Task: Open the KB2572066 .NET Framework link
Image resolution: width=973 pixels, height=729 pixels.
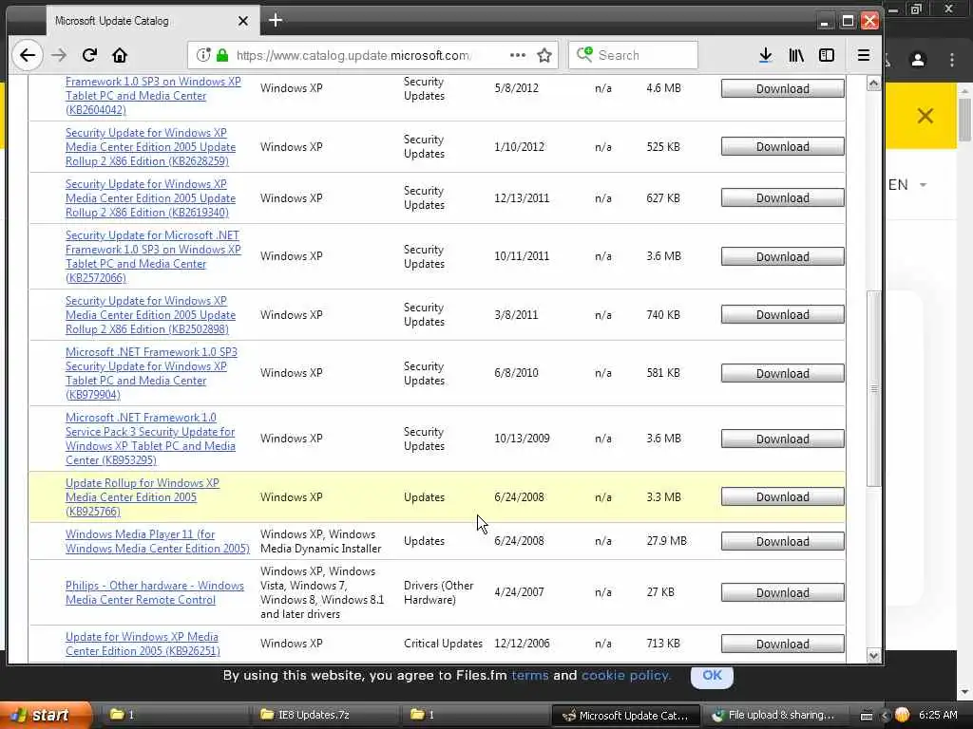Action: tap(153, 256)
